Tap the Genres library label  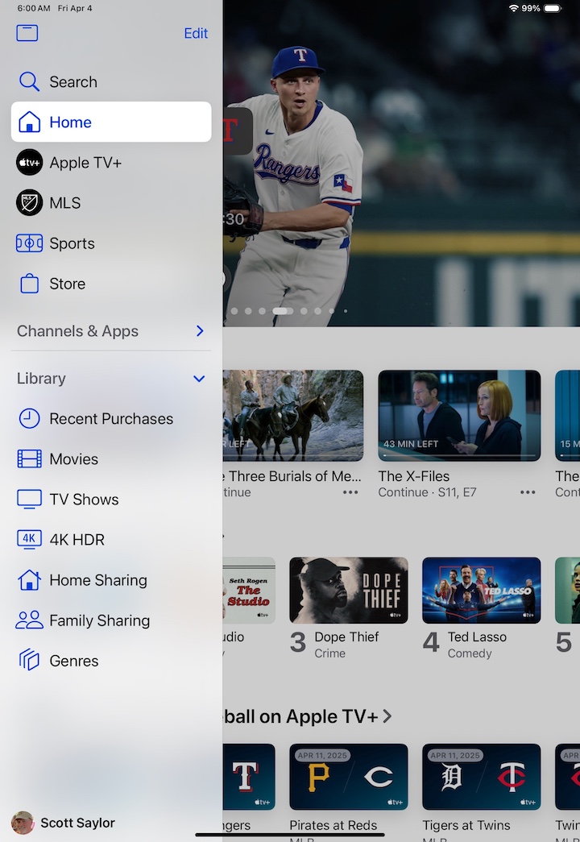(x=73, y=661)
